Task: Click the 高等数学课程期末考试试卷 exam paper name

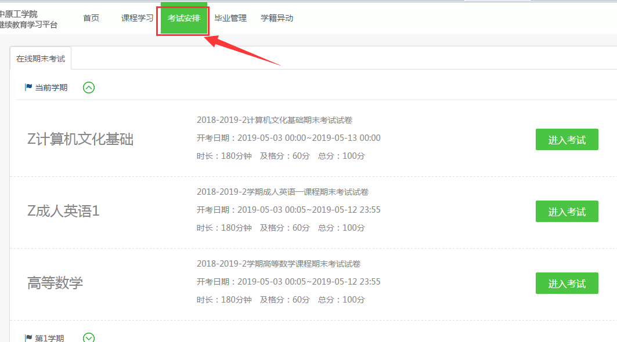Action: coord(279,264)
